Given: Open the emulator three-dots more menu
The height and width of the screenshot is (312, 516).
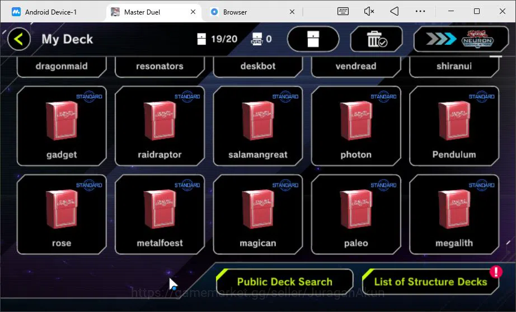Looking at the screenshot, I should coord(420,12).
